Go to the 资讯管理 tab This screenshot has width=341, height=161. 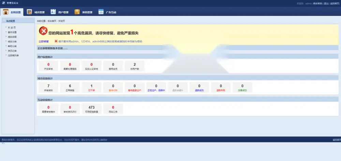click(84, 12)
